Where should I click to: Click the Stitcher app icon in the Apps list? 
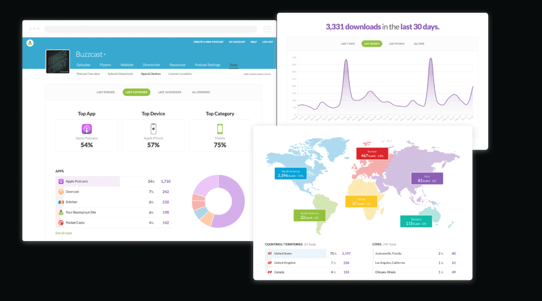[x=61, y=202]
